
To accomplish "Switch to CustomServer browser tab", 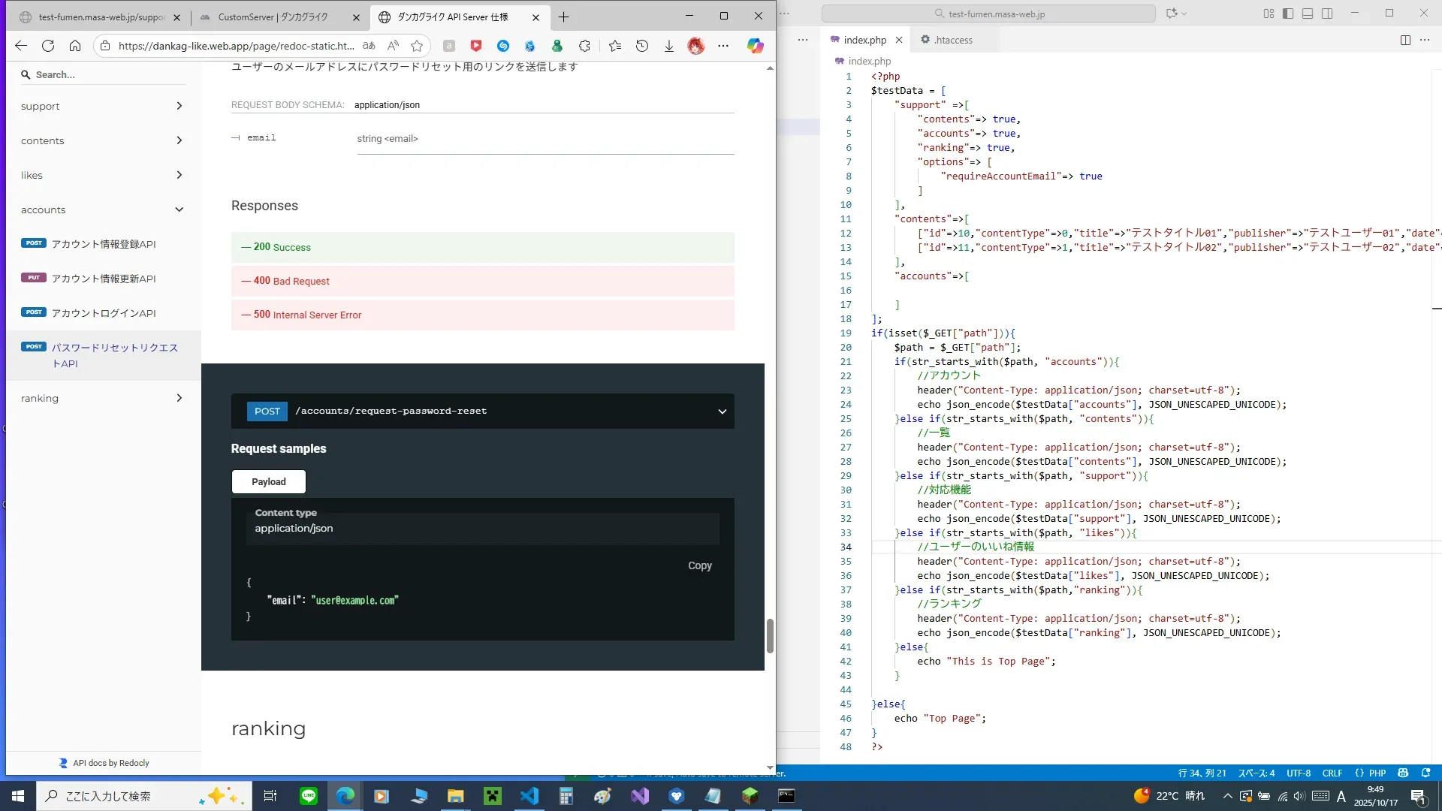I will pyautogui.click(x=273, y=17).
